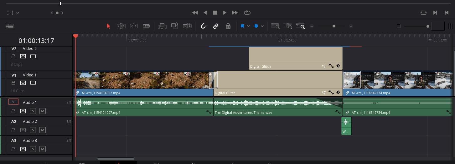Click the Replace Clip icon
Screen dimensions: 455x164
tap(187, 26)
